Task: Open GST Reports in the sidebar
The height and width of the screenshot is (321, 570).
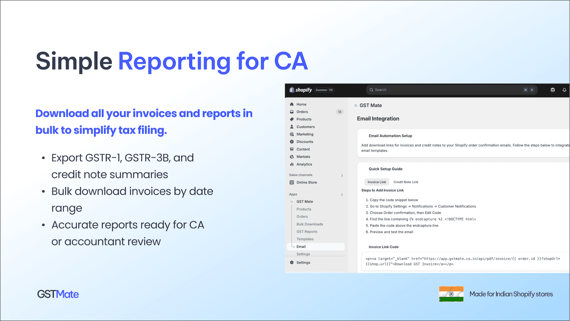Action: tap(307, 232)
